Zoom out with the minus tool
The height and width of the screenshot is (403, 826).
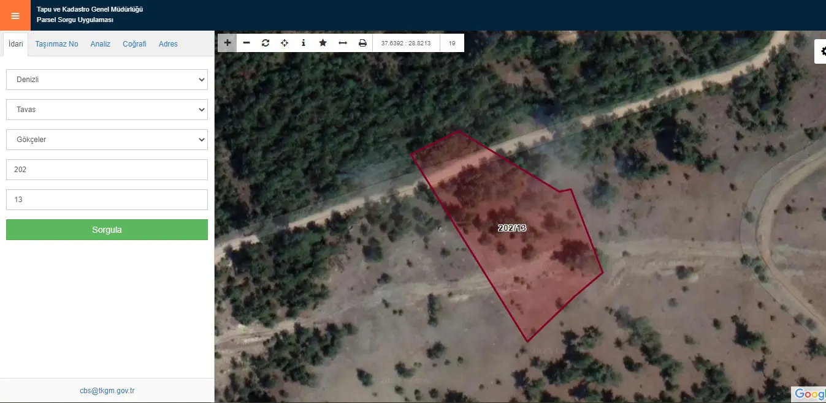tap(247, 43)
